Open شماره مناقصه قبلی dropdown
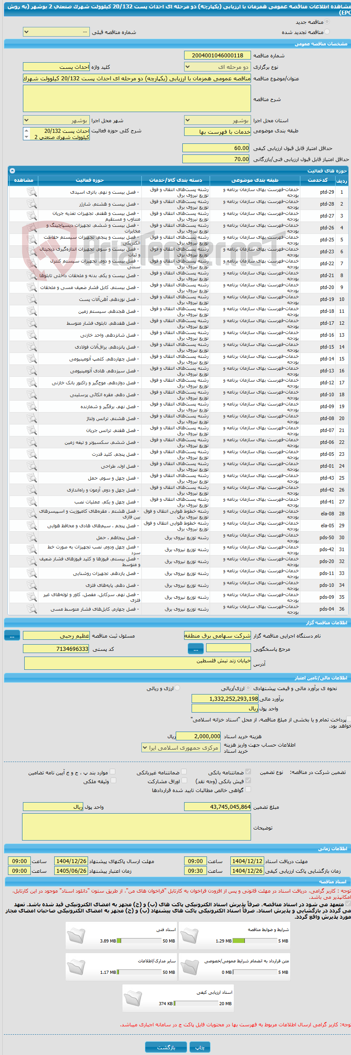Image resolution: width=351 pixels, height=1055 pixels. click(56, 32)
